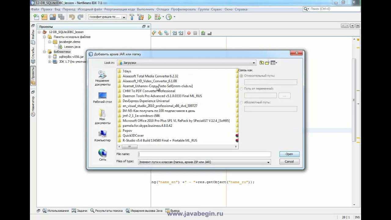The height and width of the screenshot is (220, 391).
Task: Open the Отладка menu
Action: coord(163,9)
